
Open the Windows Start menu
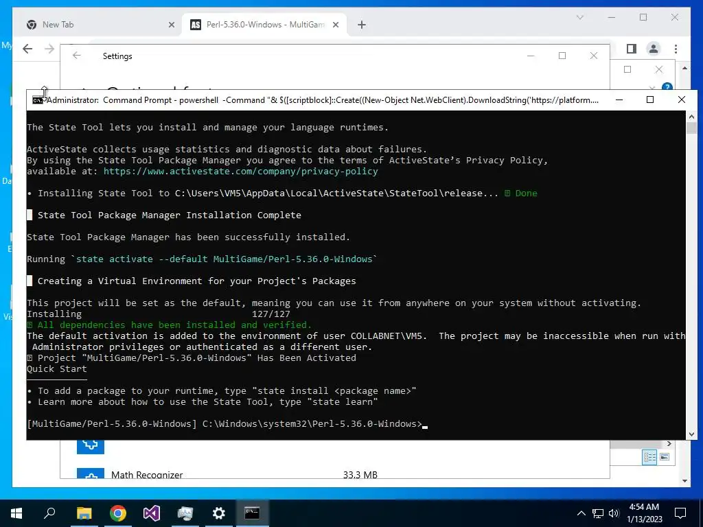click(x=16, y=513)
